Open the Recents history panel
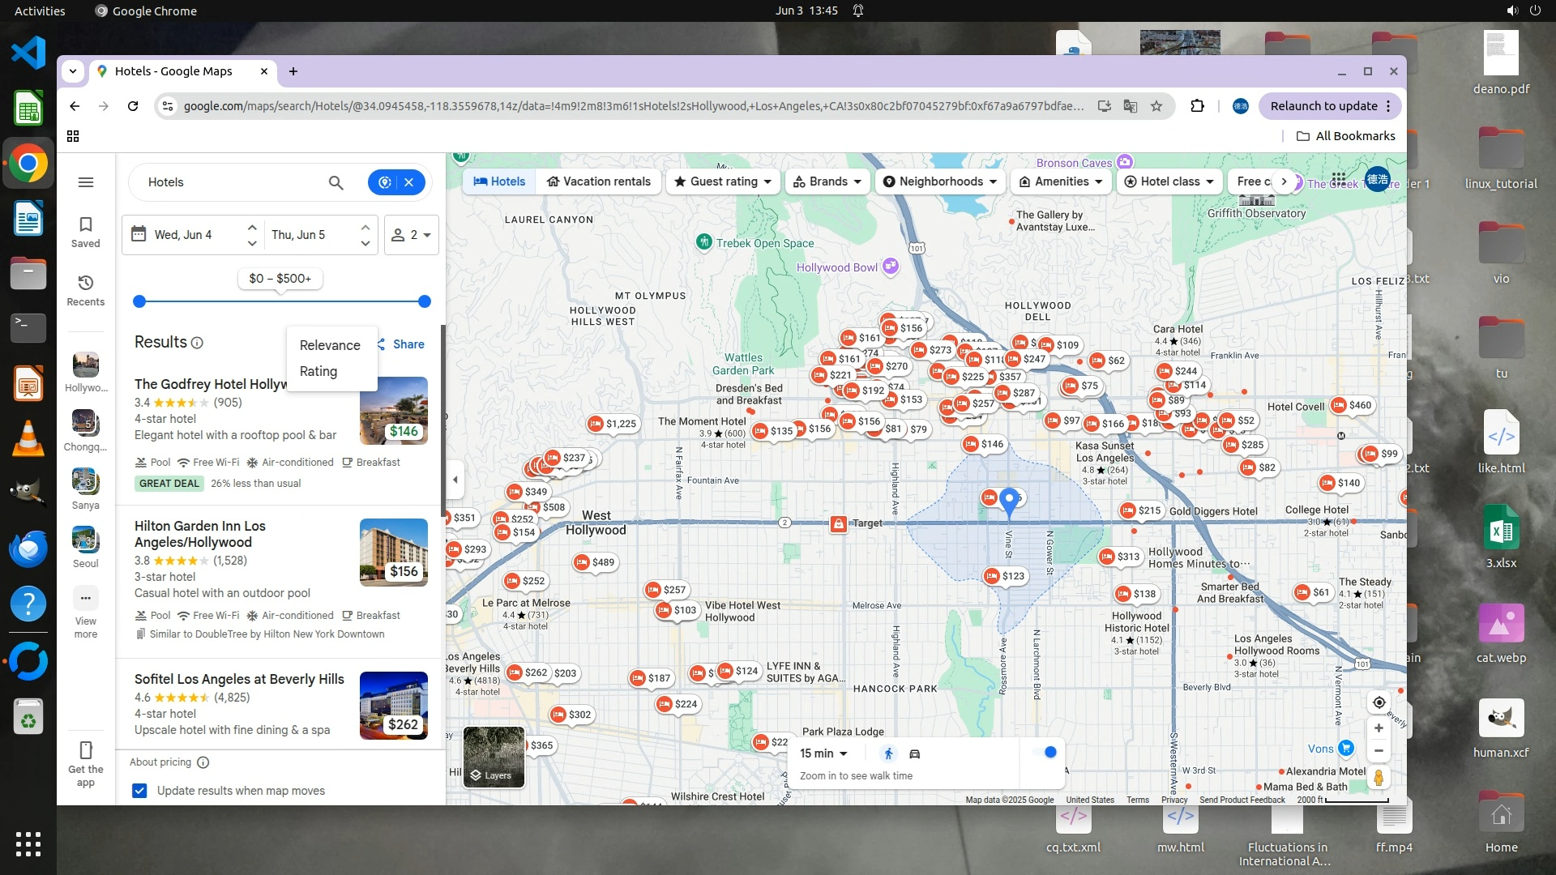This screenshot has width=1556, height=875. 86,290
